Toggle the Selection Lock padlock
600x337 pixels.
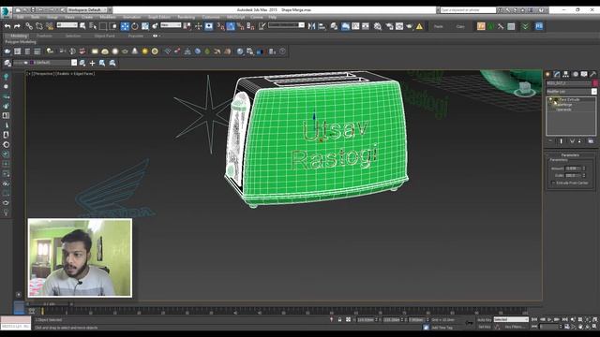tap(339, 319)
